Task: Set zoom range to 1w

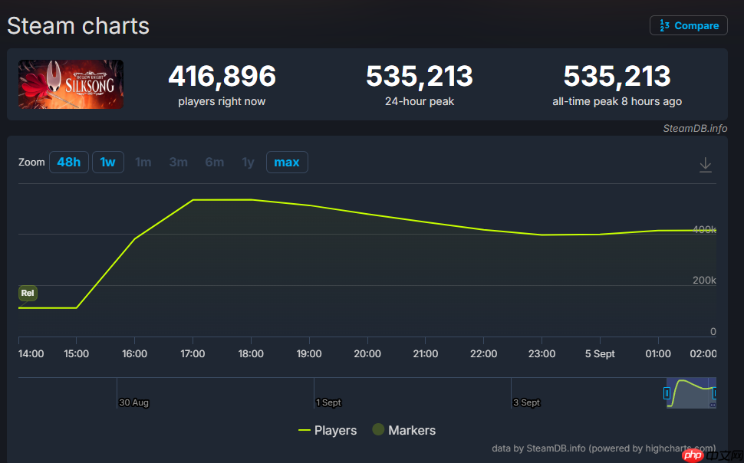Action: 108,163
